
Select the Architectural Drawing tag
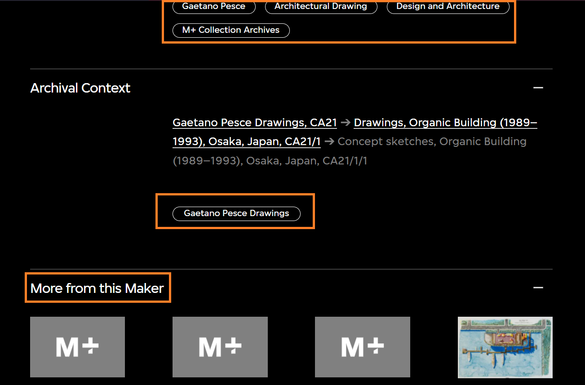click(321, 7)
